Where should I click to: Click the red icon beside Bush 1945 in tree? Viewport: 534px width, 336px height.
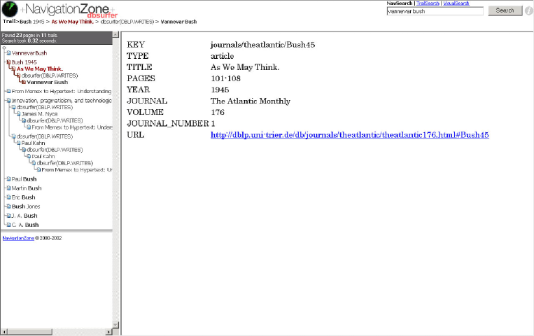coord(8,62)
